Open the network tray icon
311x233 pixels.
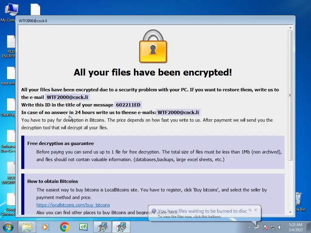click(273, 227)
